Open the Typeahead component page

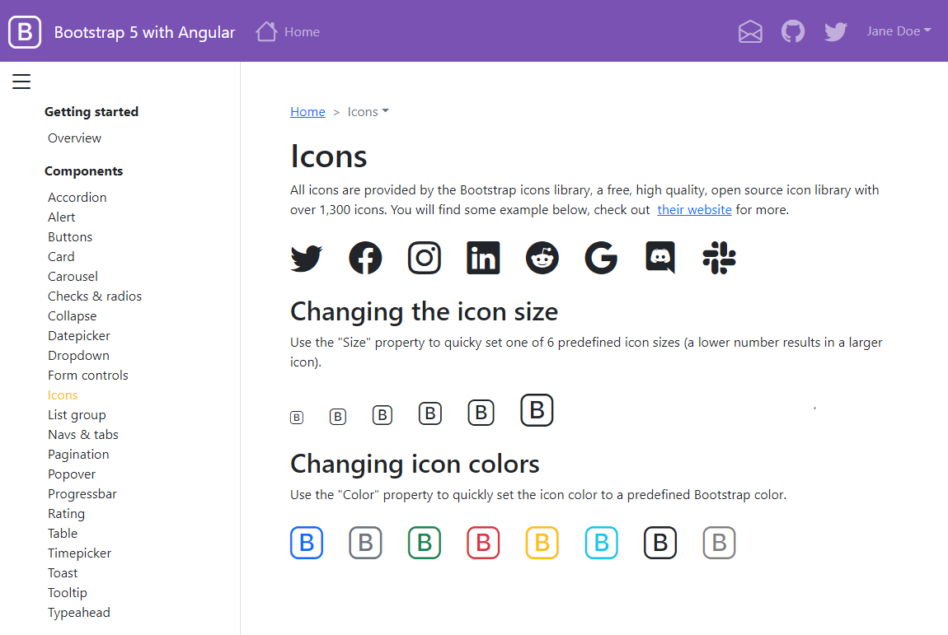[x=79, y=613]
